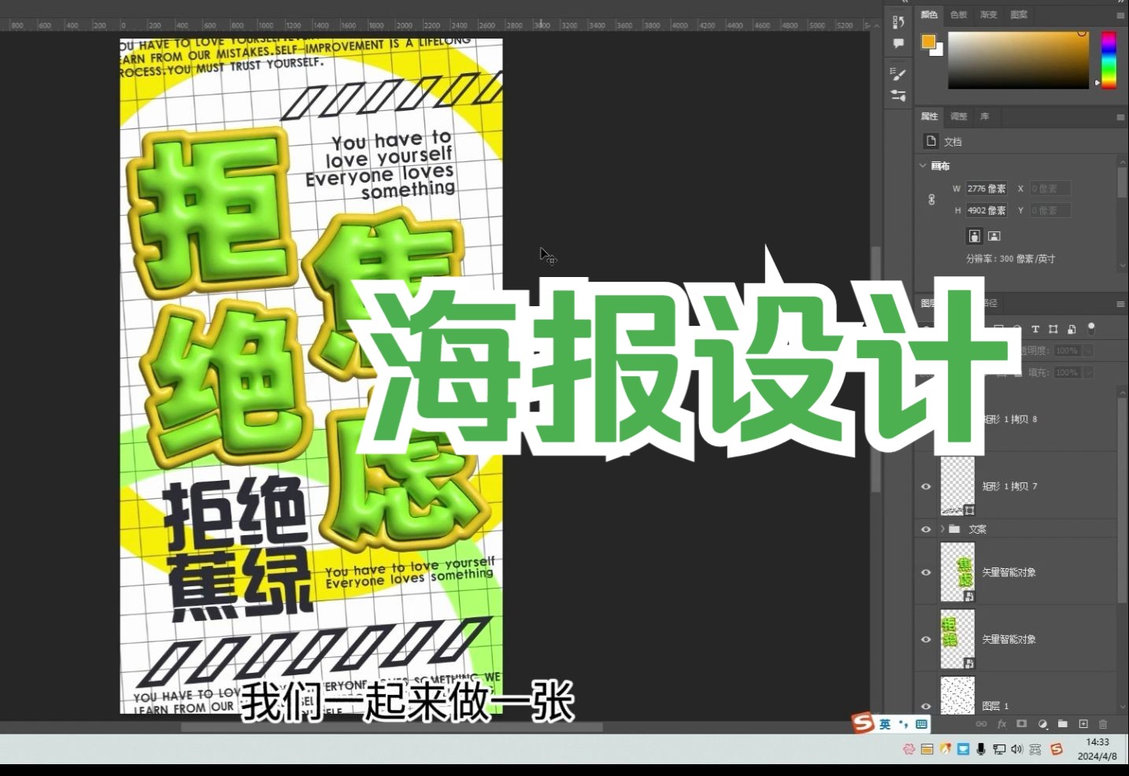
Task: Set canvas to landscape orientation
Action: coord(994,236)
